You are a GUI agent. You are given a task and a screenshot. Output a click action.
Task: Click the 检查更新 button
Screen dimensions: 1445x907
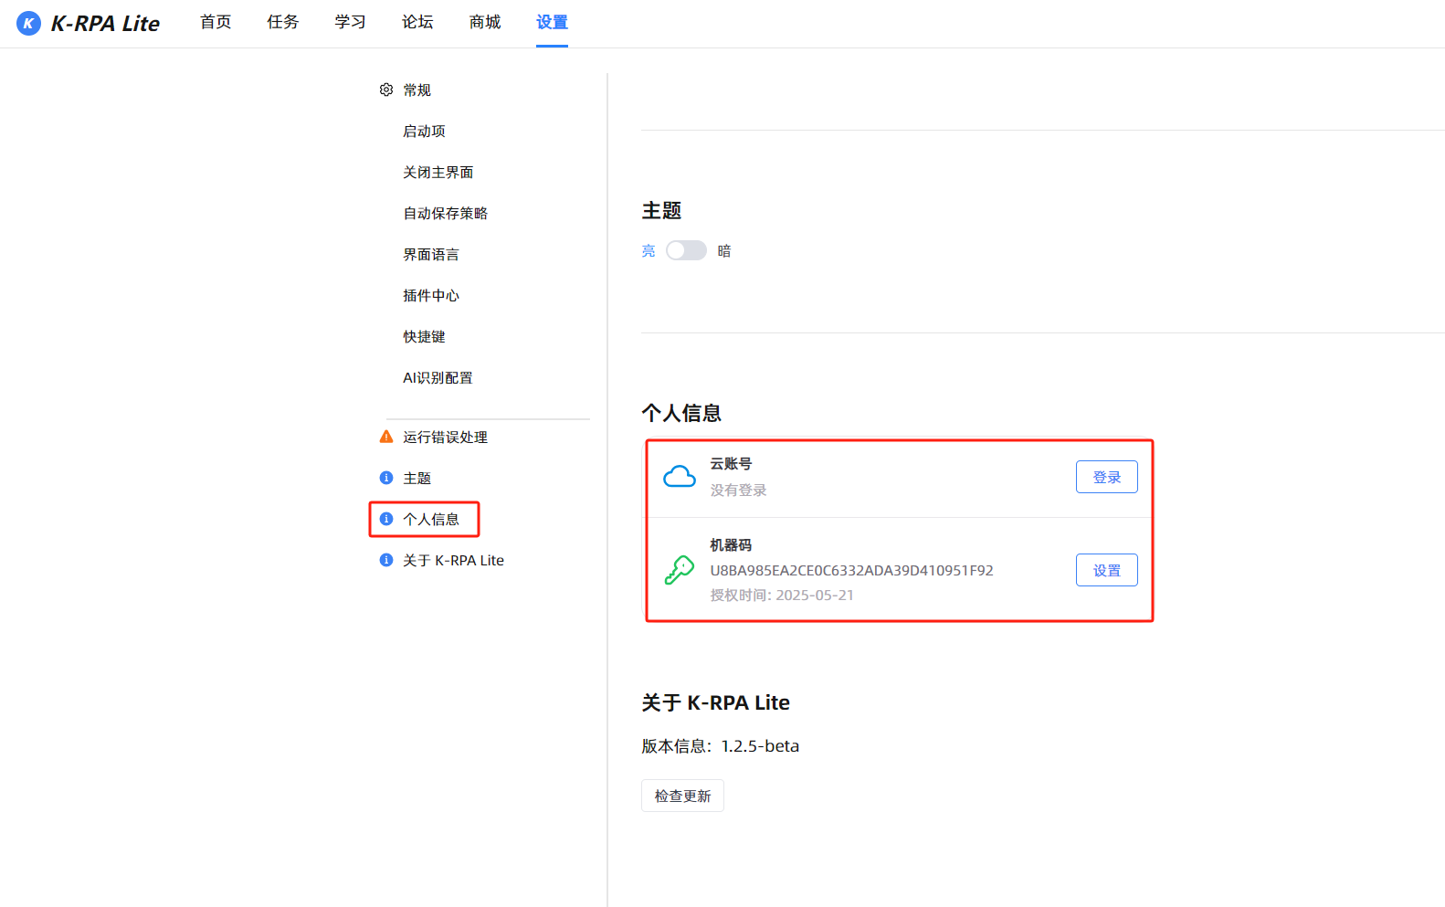click(682, 796)
